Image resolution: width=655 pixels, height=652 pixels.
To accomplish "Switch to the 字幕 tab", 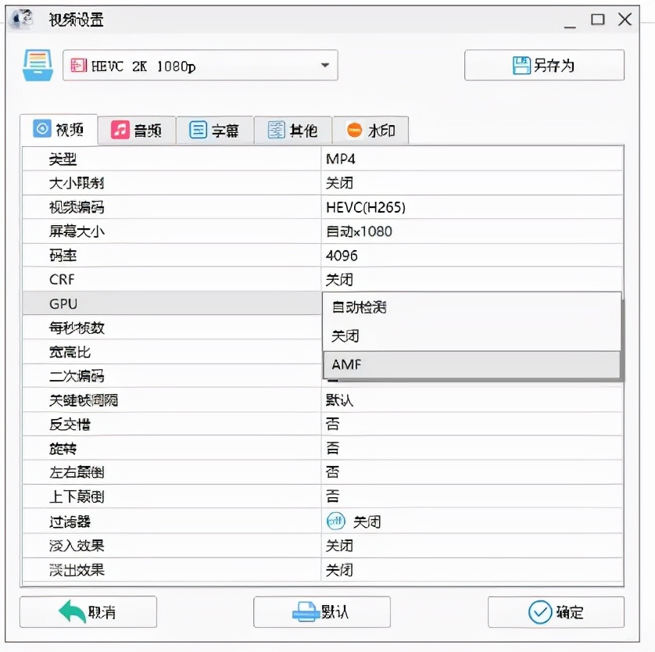I will click(215, 131).
